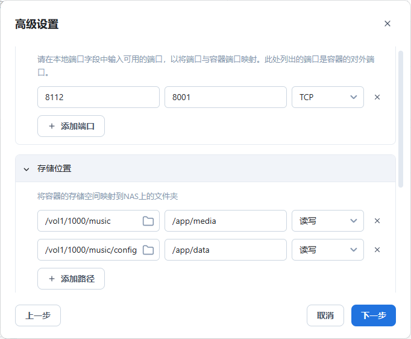411x339 pixels.
Task: Go back with 上一步 button
Action: point(38,315)
